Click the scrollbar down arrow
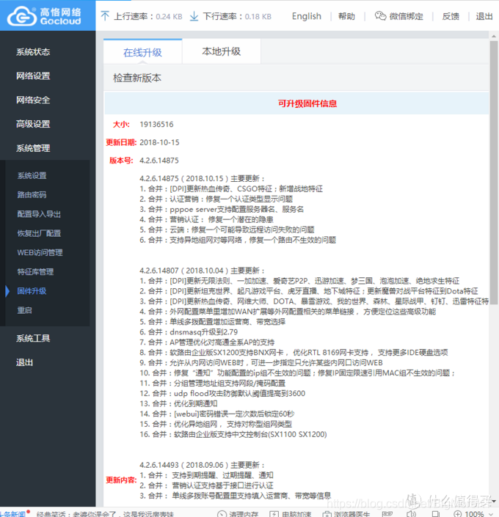499x517 pixels. pos(494,501)
